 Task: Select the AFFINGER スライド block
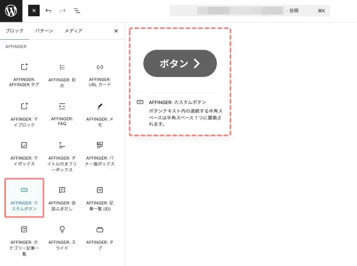62,236
